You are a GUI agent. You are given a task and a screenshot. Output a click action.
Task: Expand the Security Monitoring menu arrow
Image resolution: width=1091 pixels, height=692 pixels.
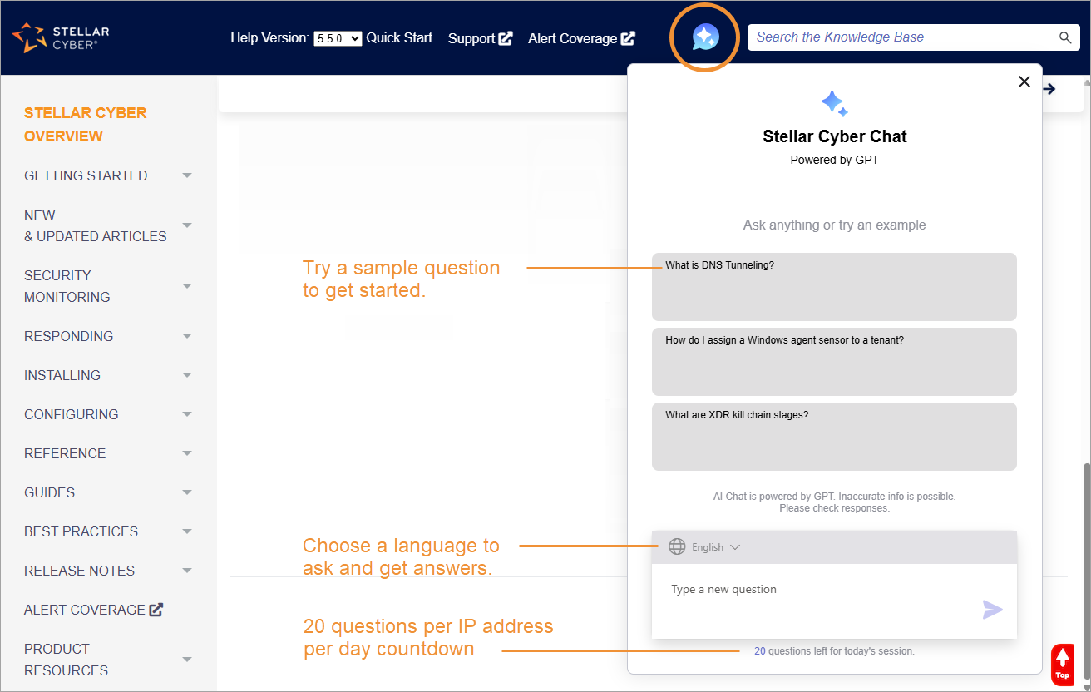tap(187, 286)
